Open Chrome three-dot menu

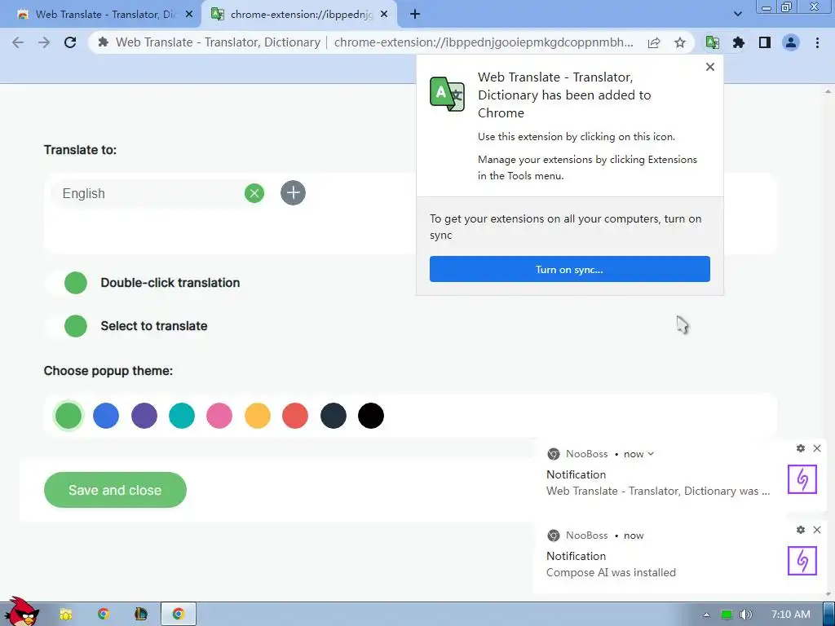click(817, 42)
